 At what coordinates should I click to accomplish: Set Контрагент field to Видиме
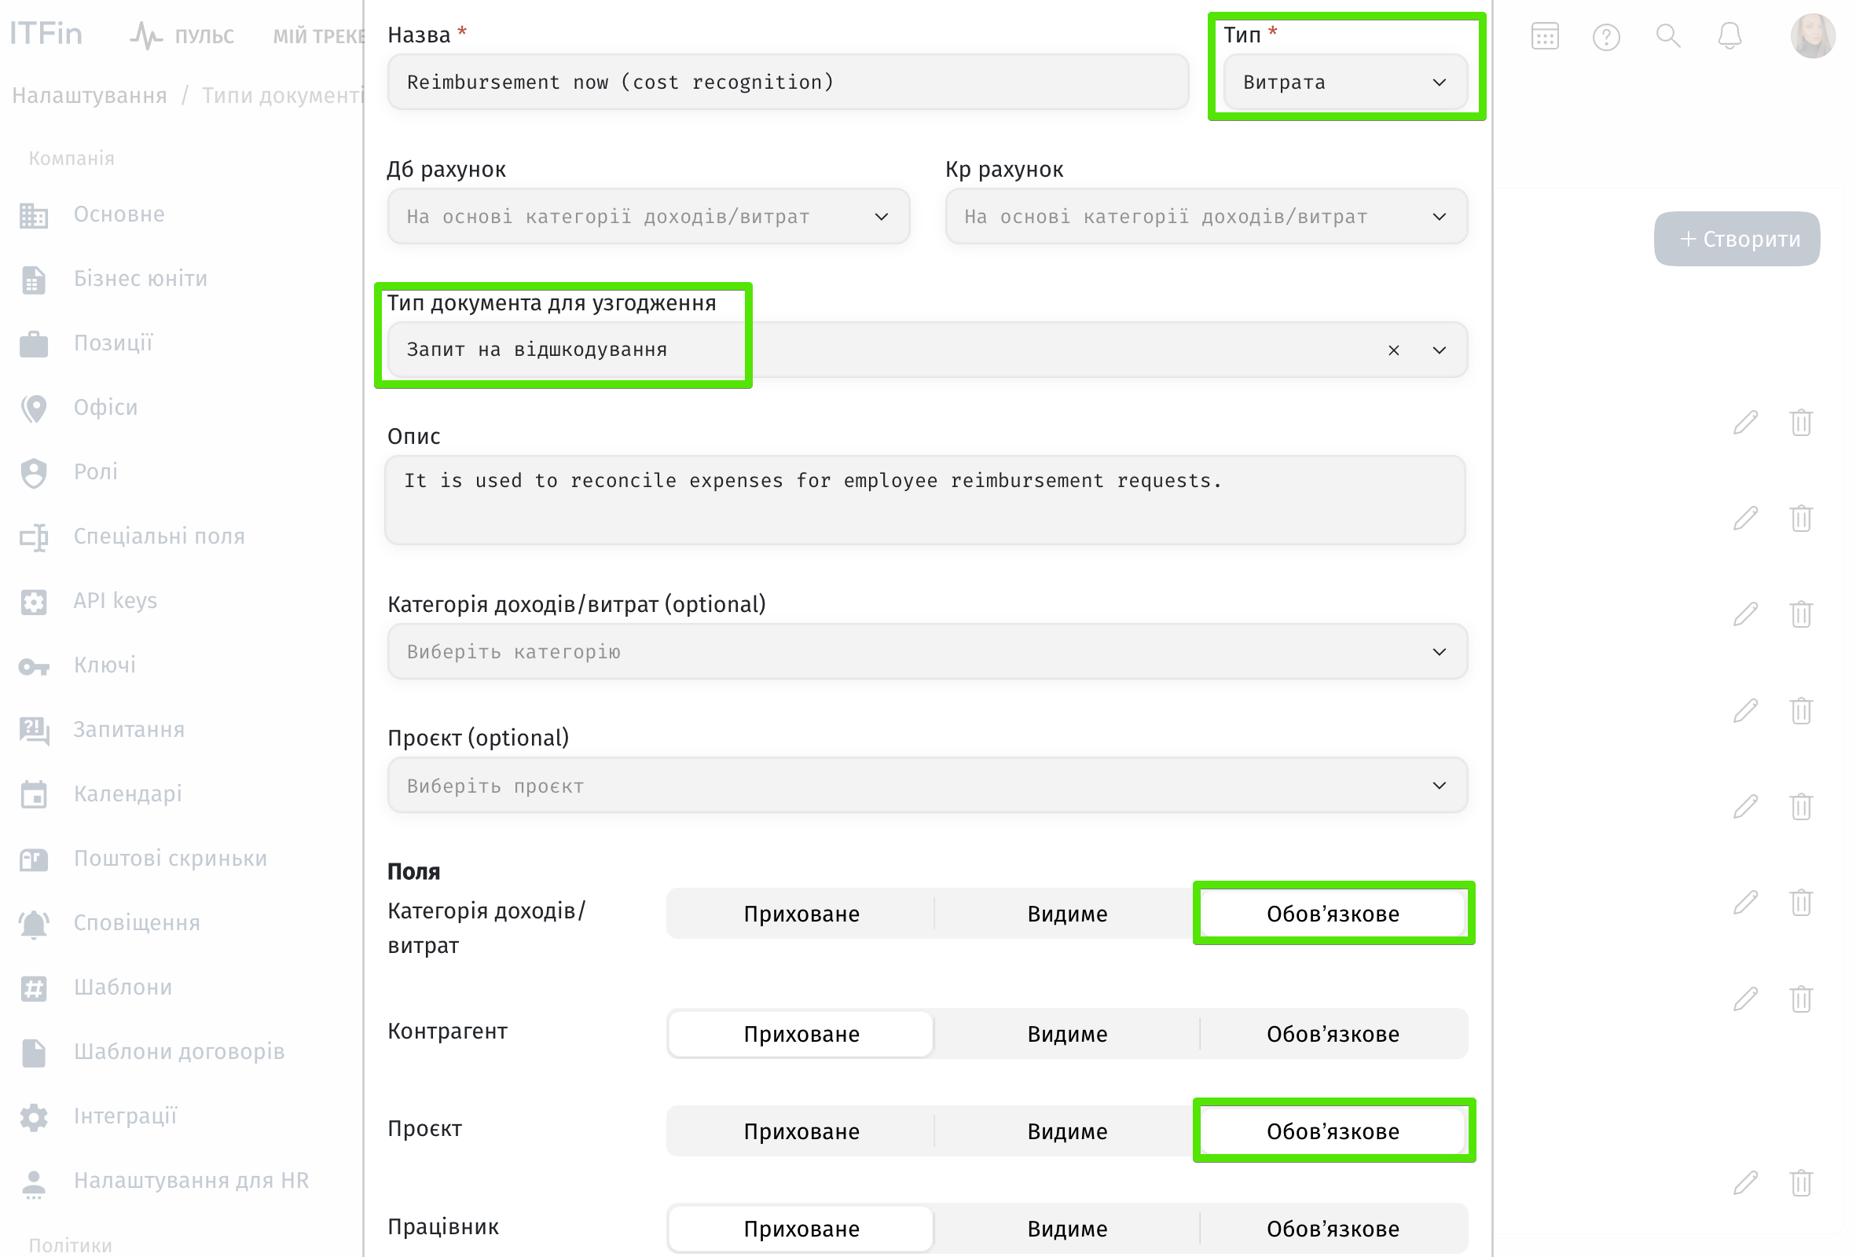pos(1067,1032)
